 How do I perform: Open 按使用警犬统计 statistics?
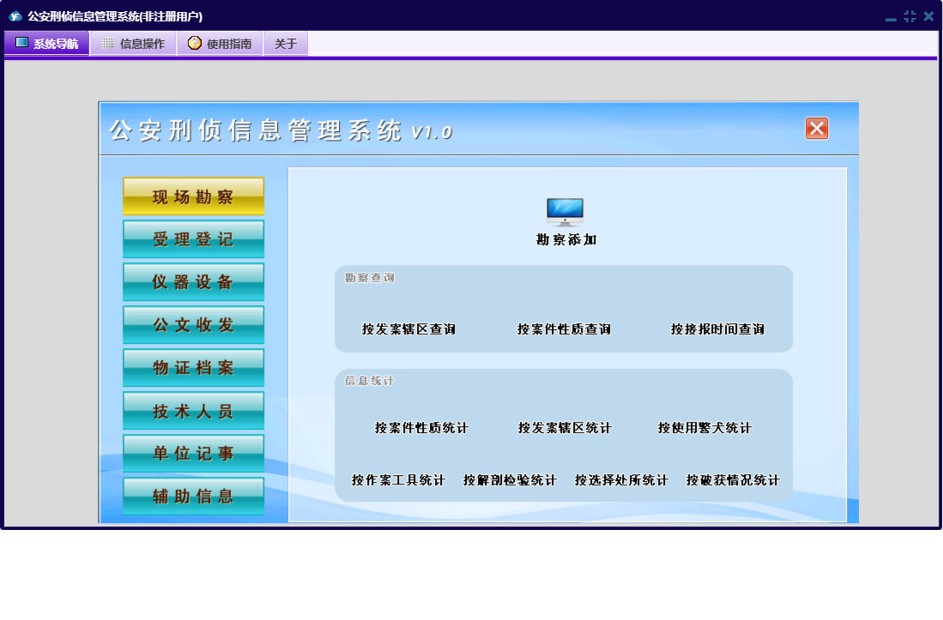coord(704,428)
